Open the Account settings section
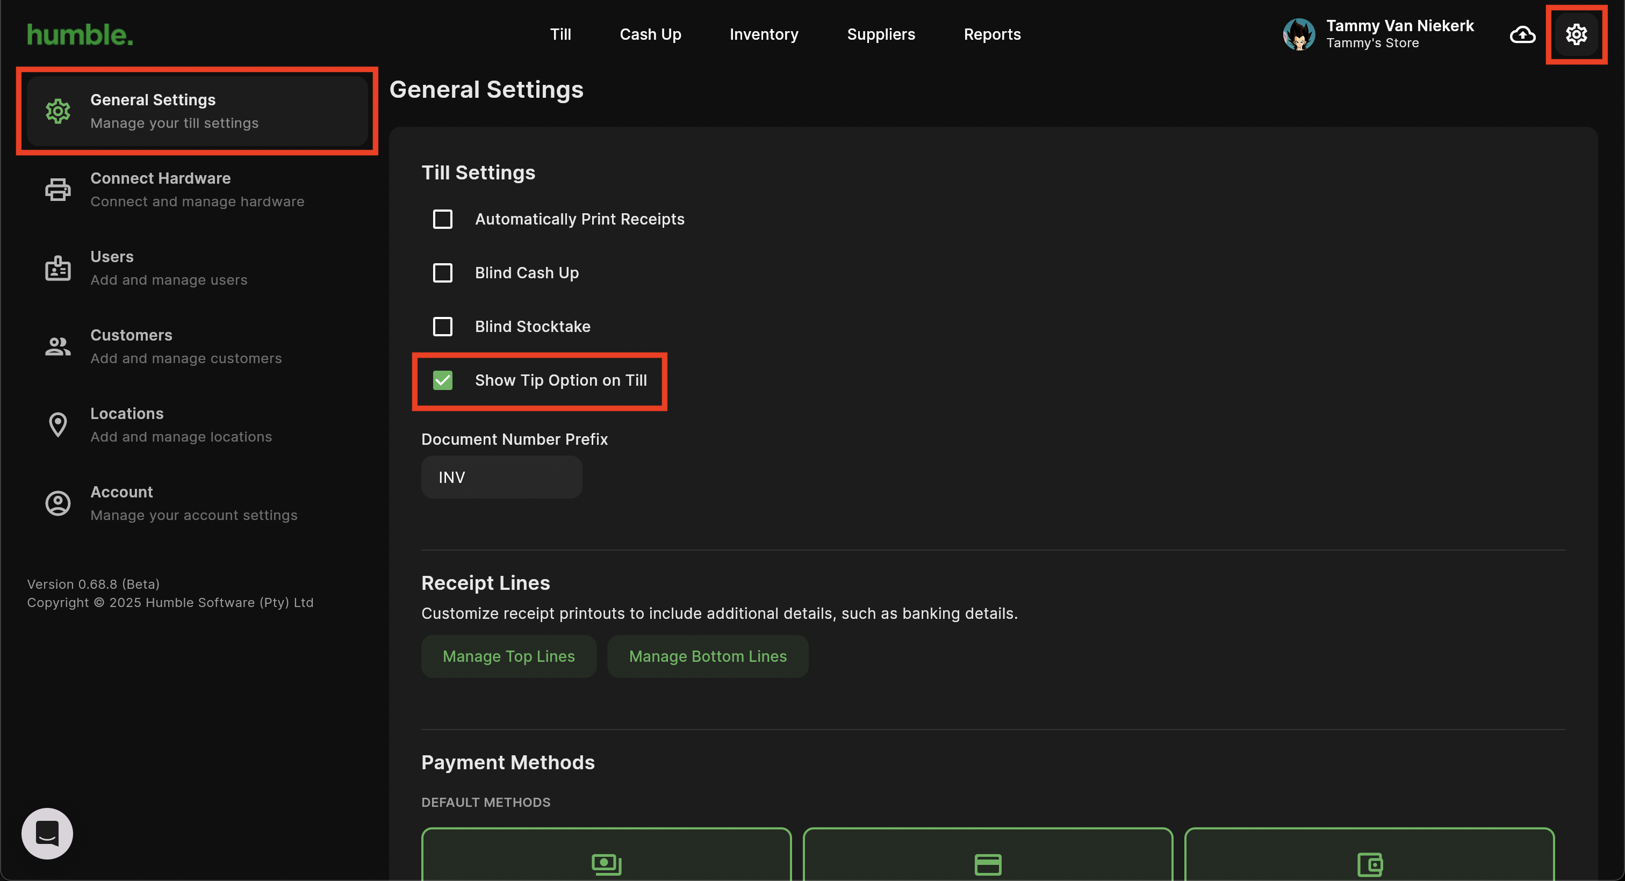The image size is (1625, 881). point(197,503)
